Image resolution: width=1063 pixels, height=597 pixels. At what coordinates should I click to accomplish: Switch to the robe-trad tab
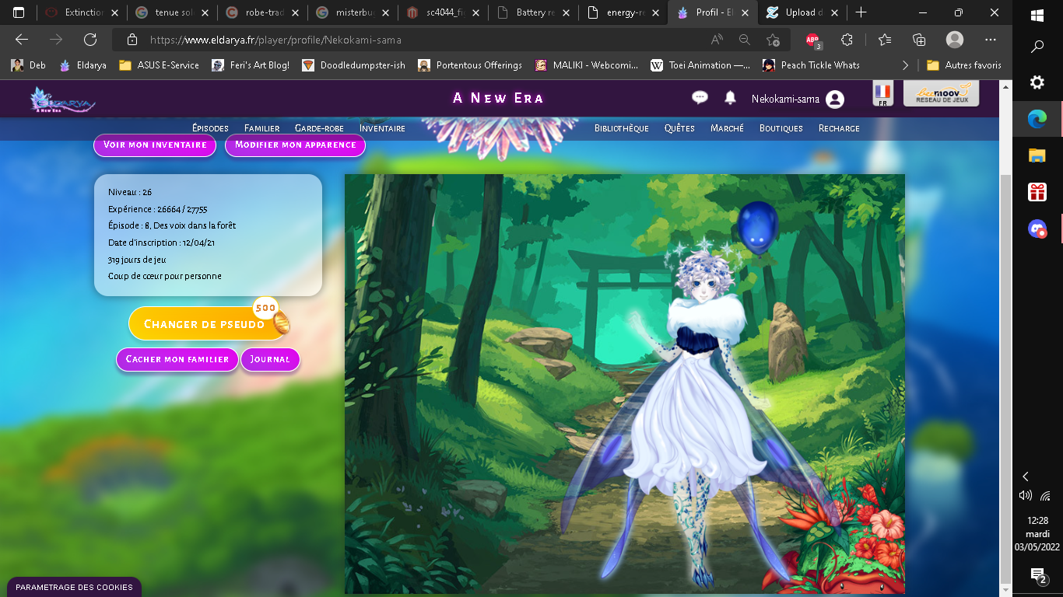263,12
